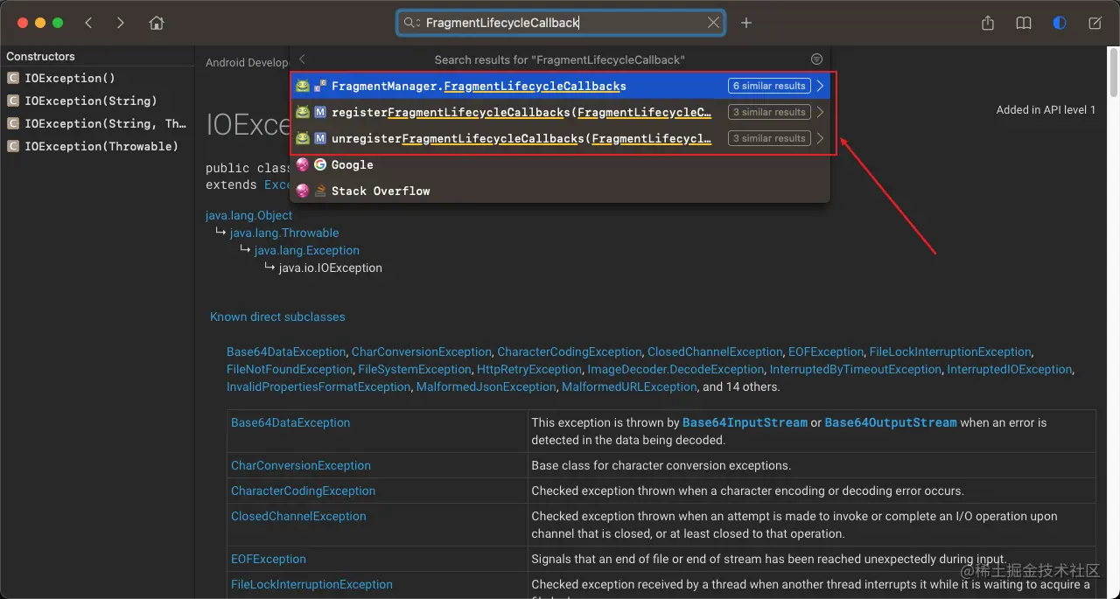The width and height of the screenshot is (1120, 599).
Task: Expand chevron on FragmentManager result row
Action: pos(821,86)
